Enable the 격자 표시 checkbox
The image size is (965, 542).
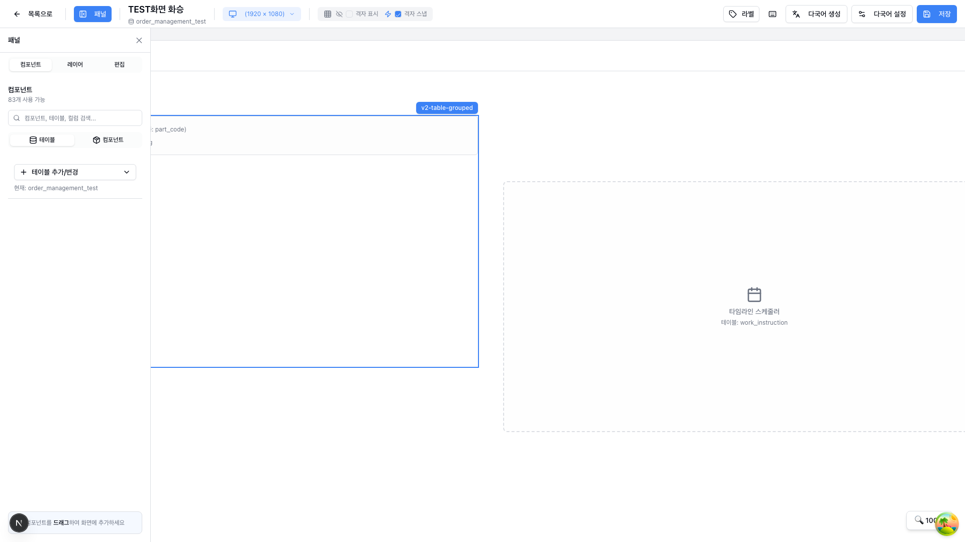[349, 14]
